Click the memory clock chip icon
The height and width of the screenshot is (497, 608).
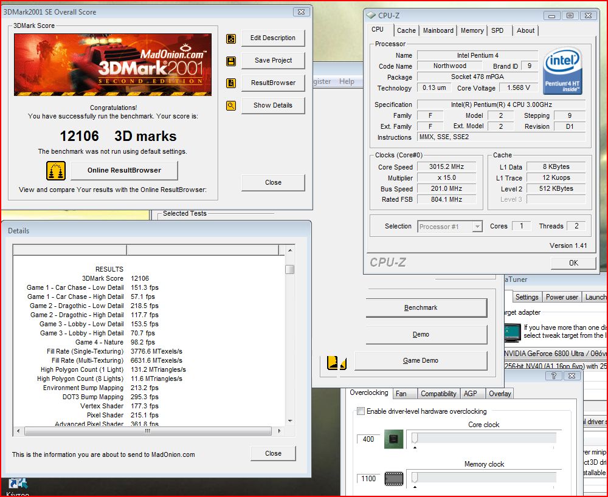tap(393, 479)
